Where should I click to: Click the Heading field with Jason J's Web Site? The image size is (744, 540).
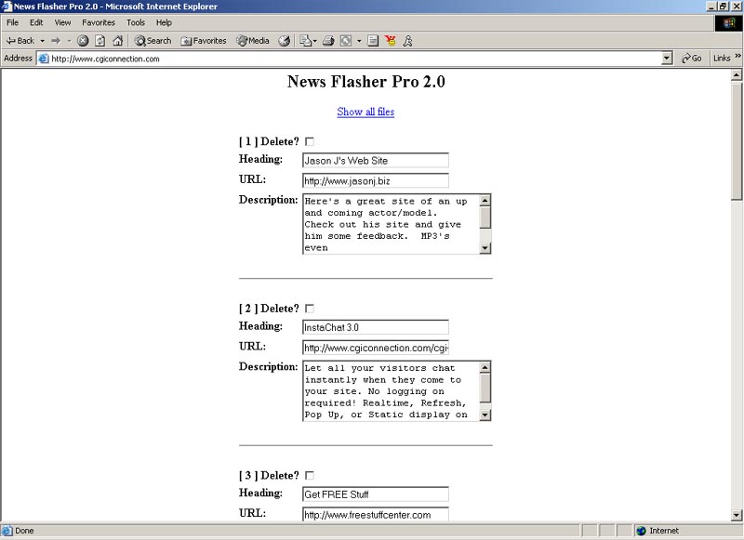(x=376, y=160)
